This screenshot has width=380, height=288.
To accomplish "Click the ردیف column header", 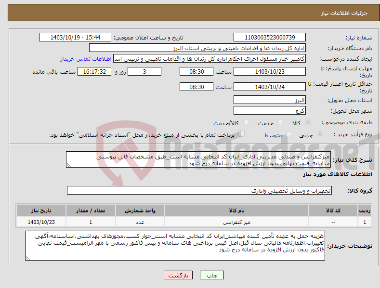I will pos(365,210).
